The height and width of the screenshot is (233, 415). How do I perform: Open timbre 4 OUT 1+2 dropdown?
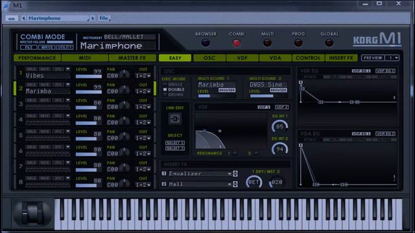point(143,122)
